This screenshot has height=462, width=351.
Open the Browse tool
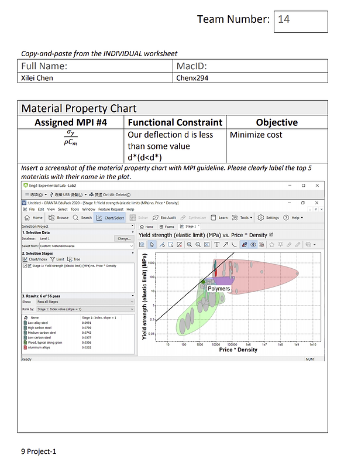click(x=58, y=218)
